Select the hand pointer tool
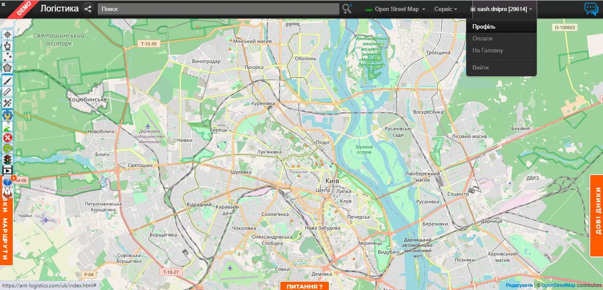603x290 pixels. click(x=8, y=45)
